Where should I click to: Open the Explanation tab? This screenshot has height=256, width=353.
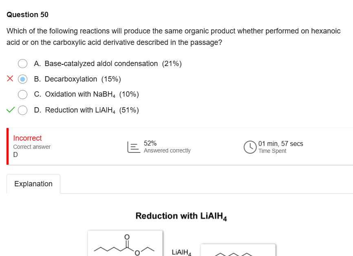(x=33, y=184)
